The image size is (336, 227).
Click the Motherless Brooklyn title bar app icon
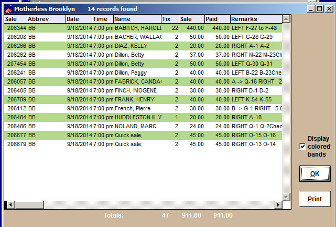(8, 9)
